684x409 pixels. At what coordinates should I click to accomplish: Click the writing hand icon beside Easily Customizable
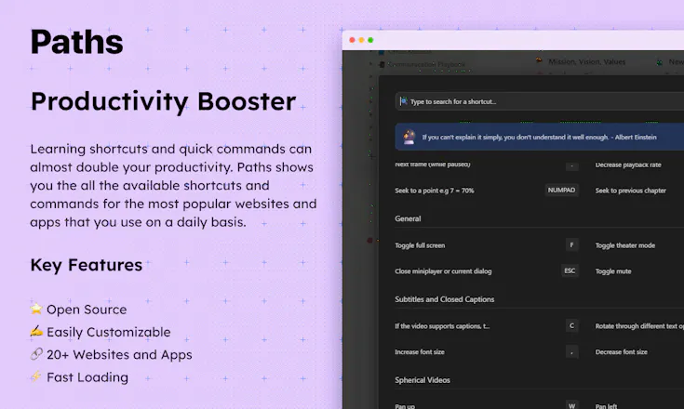click(36, 331)
